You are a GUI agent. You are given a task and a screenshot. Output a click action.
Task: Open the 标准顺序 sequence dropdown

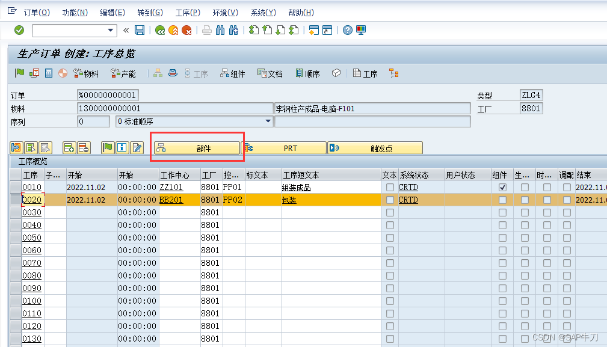[268, 121]
